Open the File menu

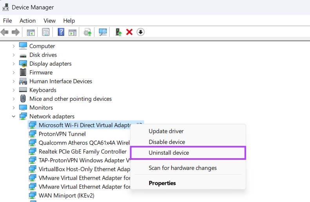7,21
